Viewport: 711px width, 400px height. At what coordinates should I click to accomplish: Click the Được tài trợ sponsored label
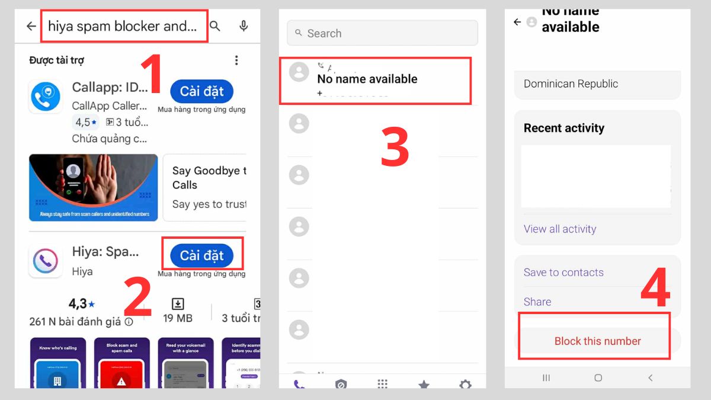57,60
